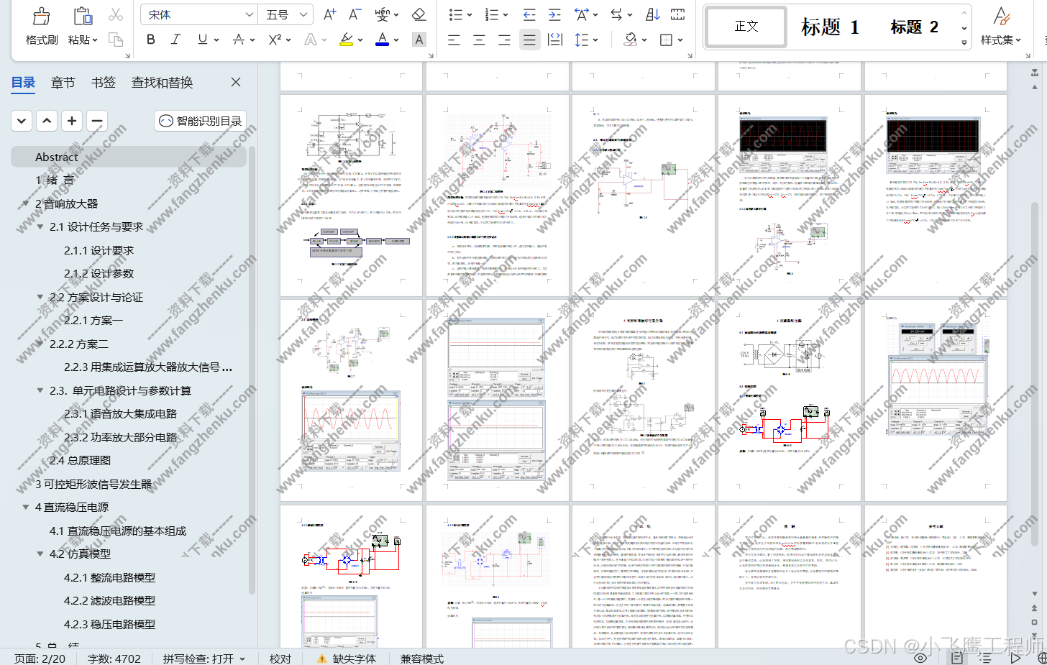Click the 缺失字体 warning in status bar
This screenshot has height=665, width=1047.
pyautogui.click(x=347, y=659)
